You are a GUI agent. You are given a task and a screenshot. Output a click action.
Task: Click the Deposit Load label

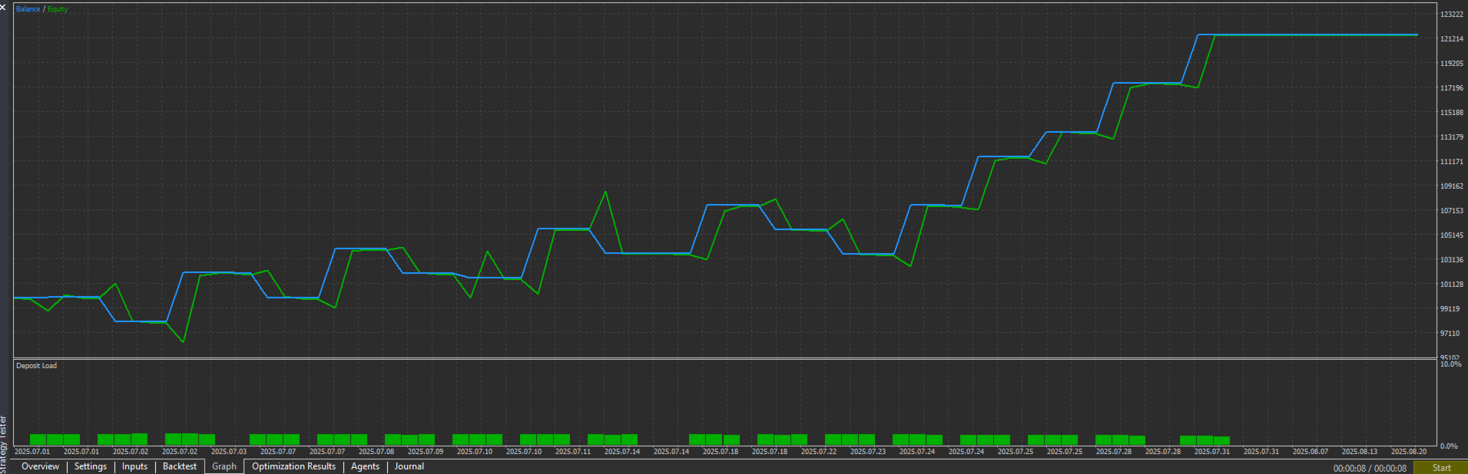[37, 366]
